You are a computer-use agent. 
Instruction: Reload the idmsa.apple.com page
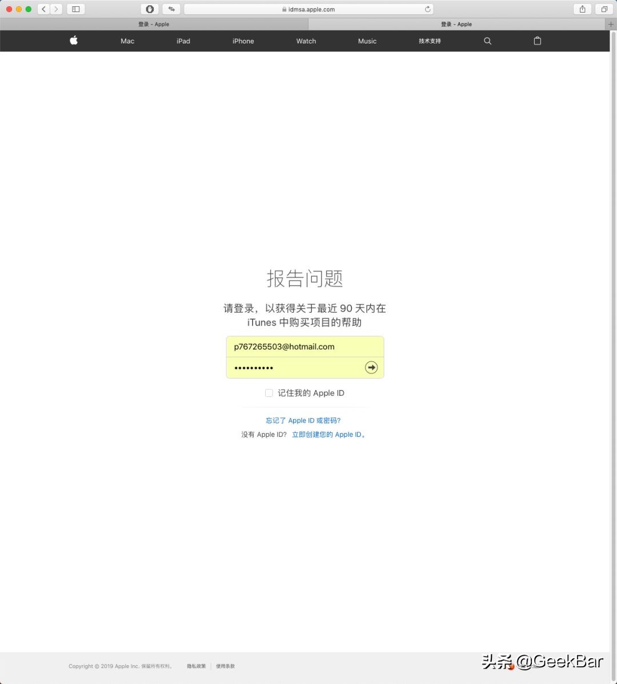pyautogui.click(x=427, y=9)
